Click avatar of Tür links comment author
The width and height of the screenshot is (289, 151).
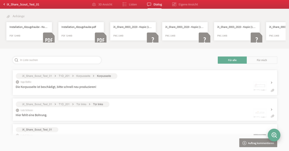pos(18,110)
